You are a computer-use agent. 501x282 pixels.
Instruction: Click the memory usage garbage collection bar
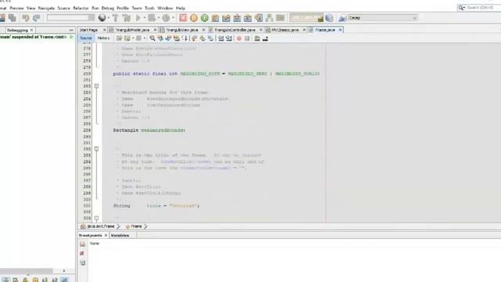pyautogui.click(x=306, y=18)
